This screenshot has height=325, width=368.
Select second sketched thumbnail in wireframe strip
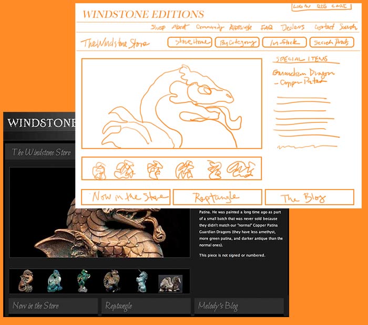tap(125, 169)
